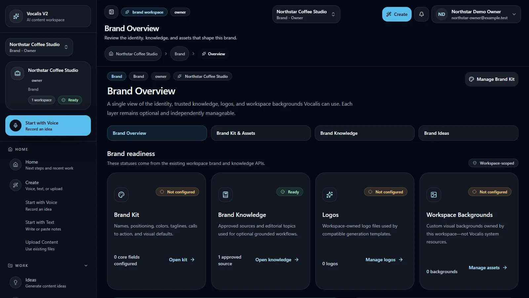Click the Open kit link
The width and height of the screenshot is (529, 298).
(182, 260)
